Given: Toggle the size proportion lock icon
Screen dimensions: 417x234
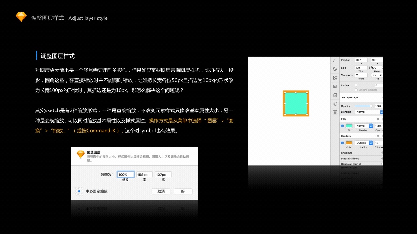Looking at the screenshot, I should (369, 68).
